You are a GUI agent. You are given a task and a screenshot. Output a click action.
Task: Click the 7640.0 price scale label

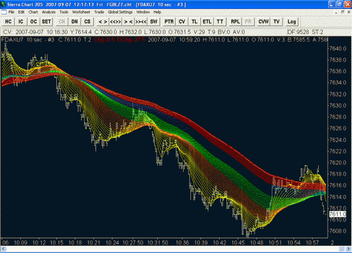coord(337,48)
